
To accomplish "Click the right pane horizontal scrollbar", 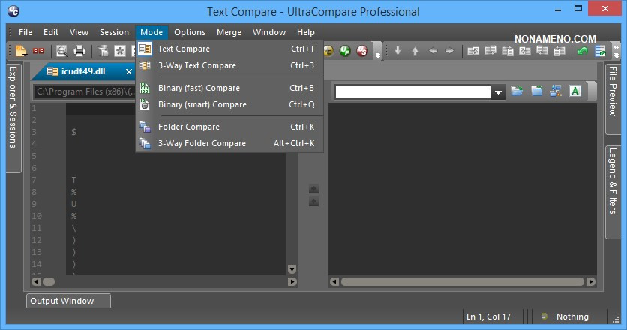I will tap(463, 282).
